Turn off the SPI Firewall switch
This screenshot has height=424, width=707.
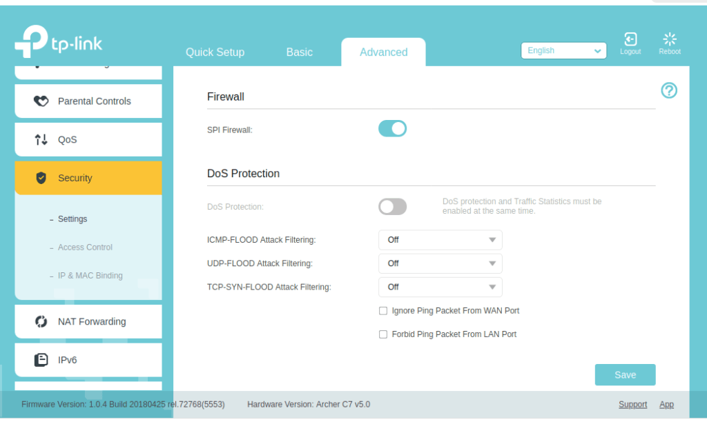[x=392, y=129]
